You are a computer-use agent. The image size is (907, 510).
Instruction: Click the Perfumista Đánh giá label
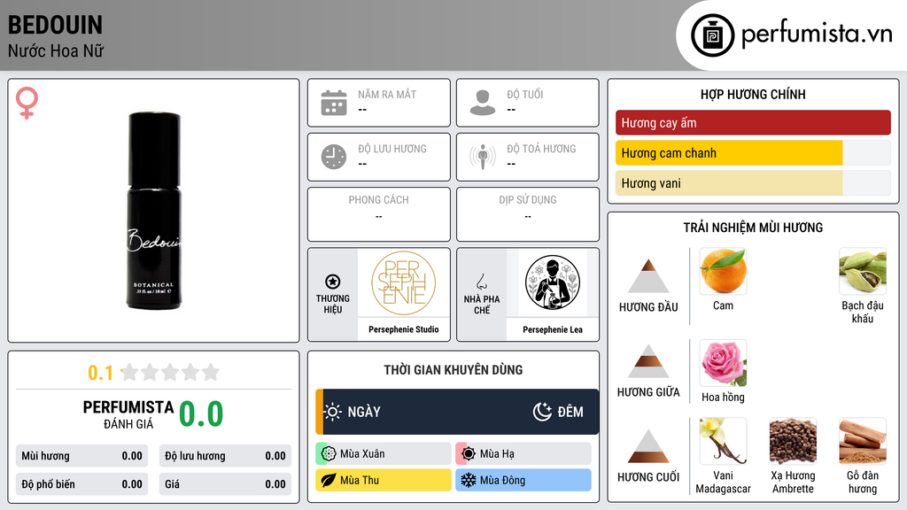[128, 414]
